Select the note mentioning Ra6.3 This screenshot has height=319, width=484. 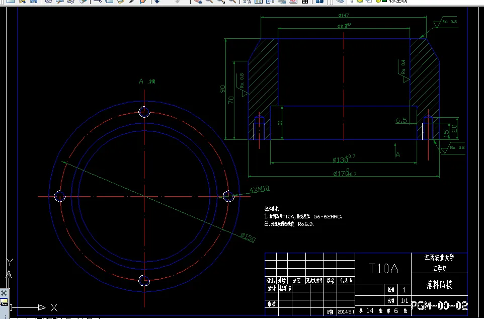(x=289, y=224)
